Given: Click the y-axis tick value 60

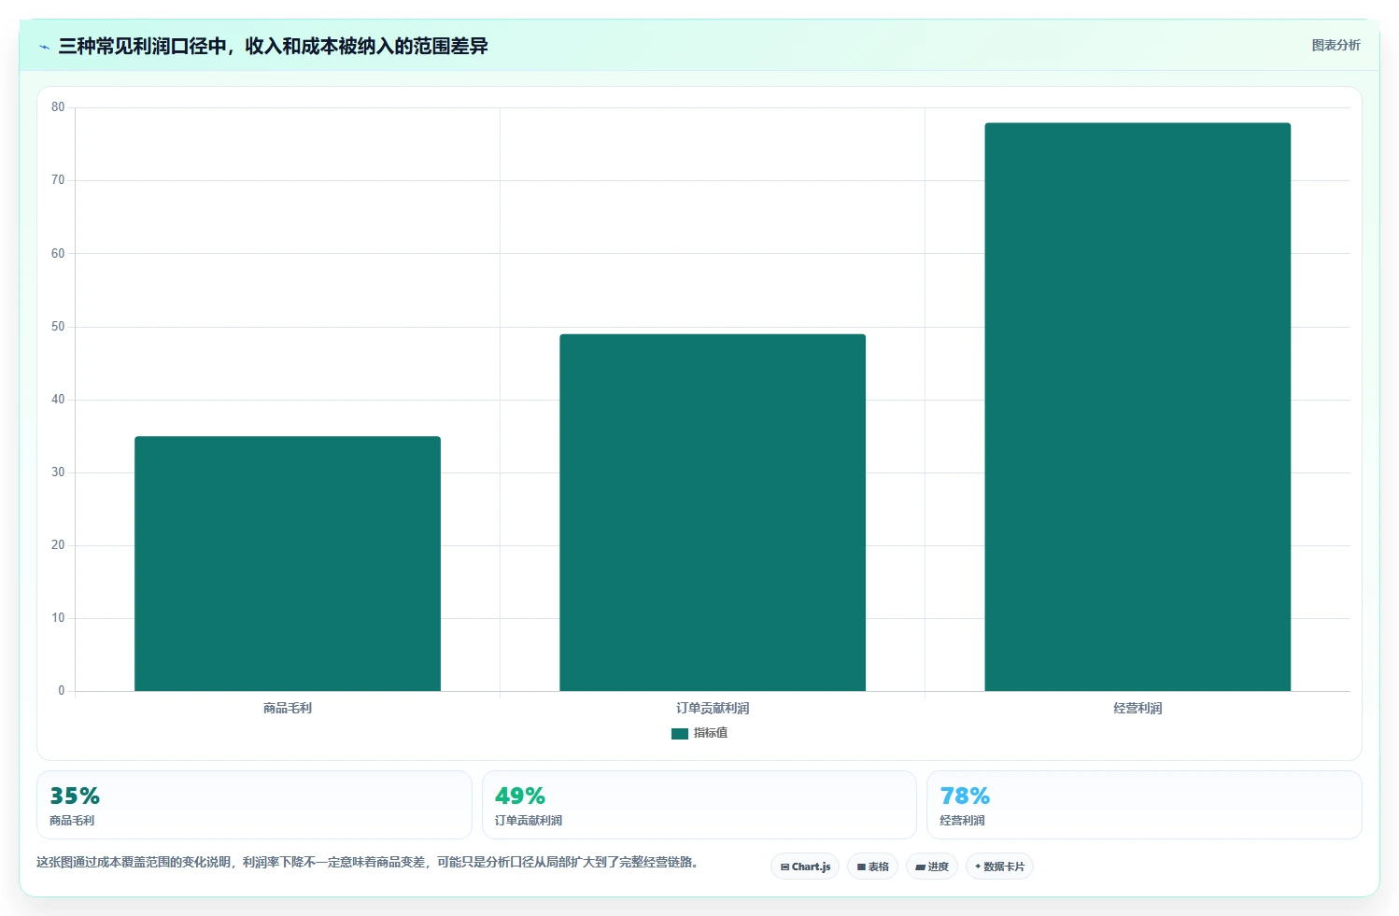Looking at the screenshot, I should coord(58,253).
